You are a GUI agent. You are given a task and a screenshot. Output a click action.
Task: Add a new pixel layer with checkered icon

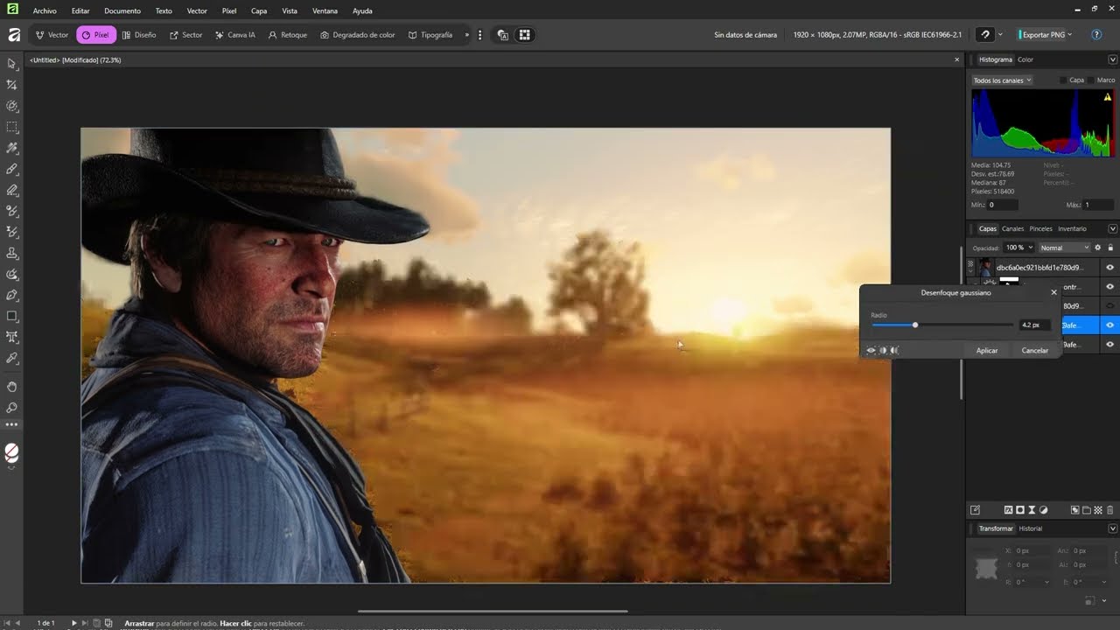(1098, 510)
